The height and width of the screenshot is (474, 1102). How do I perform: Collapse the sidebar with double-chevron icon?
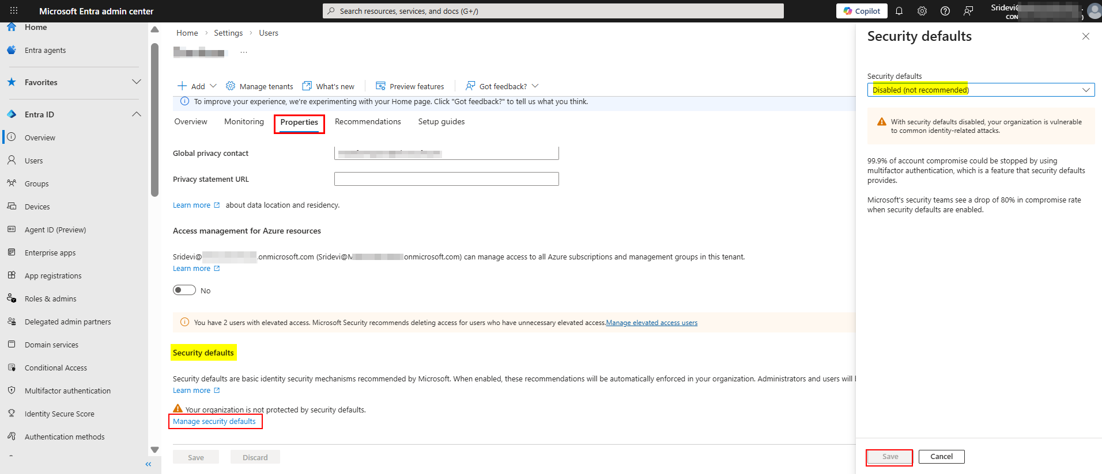[x=149, y=464]
